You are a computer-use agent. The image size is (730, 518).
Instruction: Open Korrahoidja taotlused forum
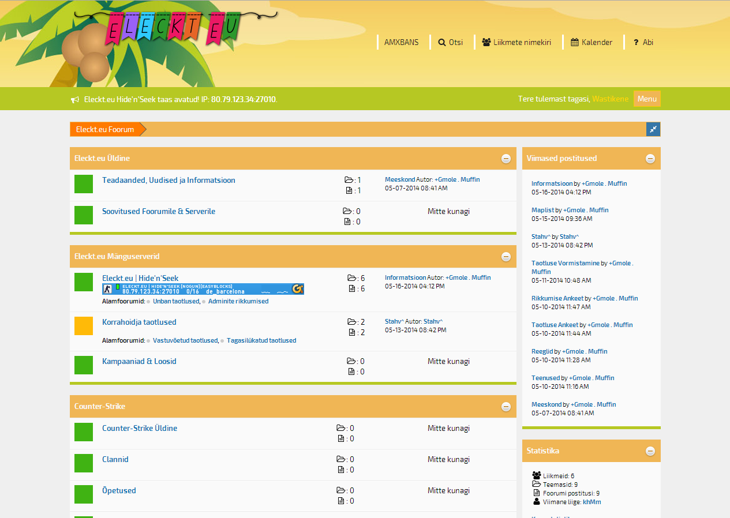pyautogui.click(x=139, y=322)
